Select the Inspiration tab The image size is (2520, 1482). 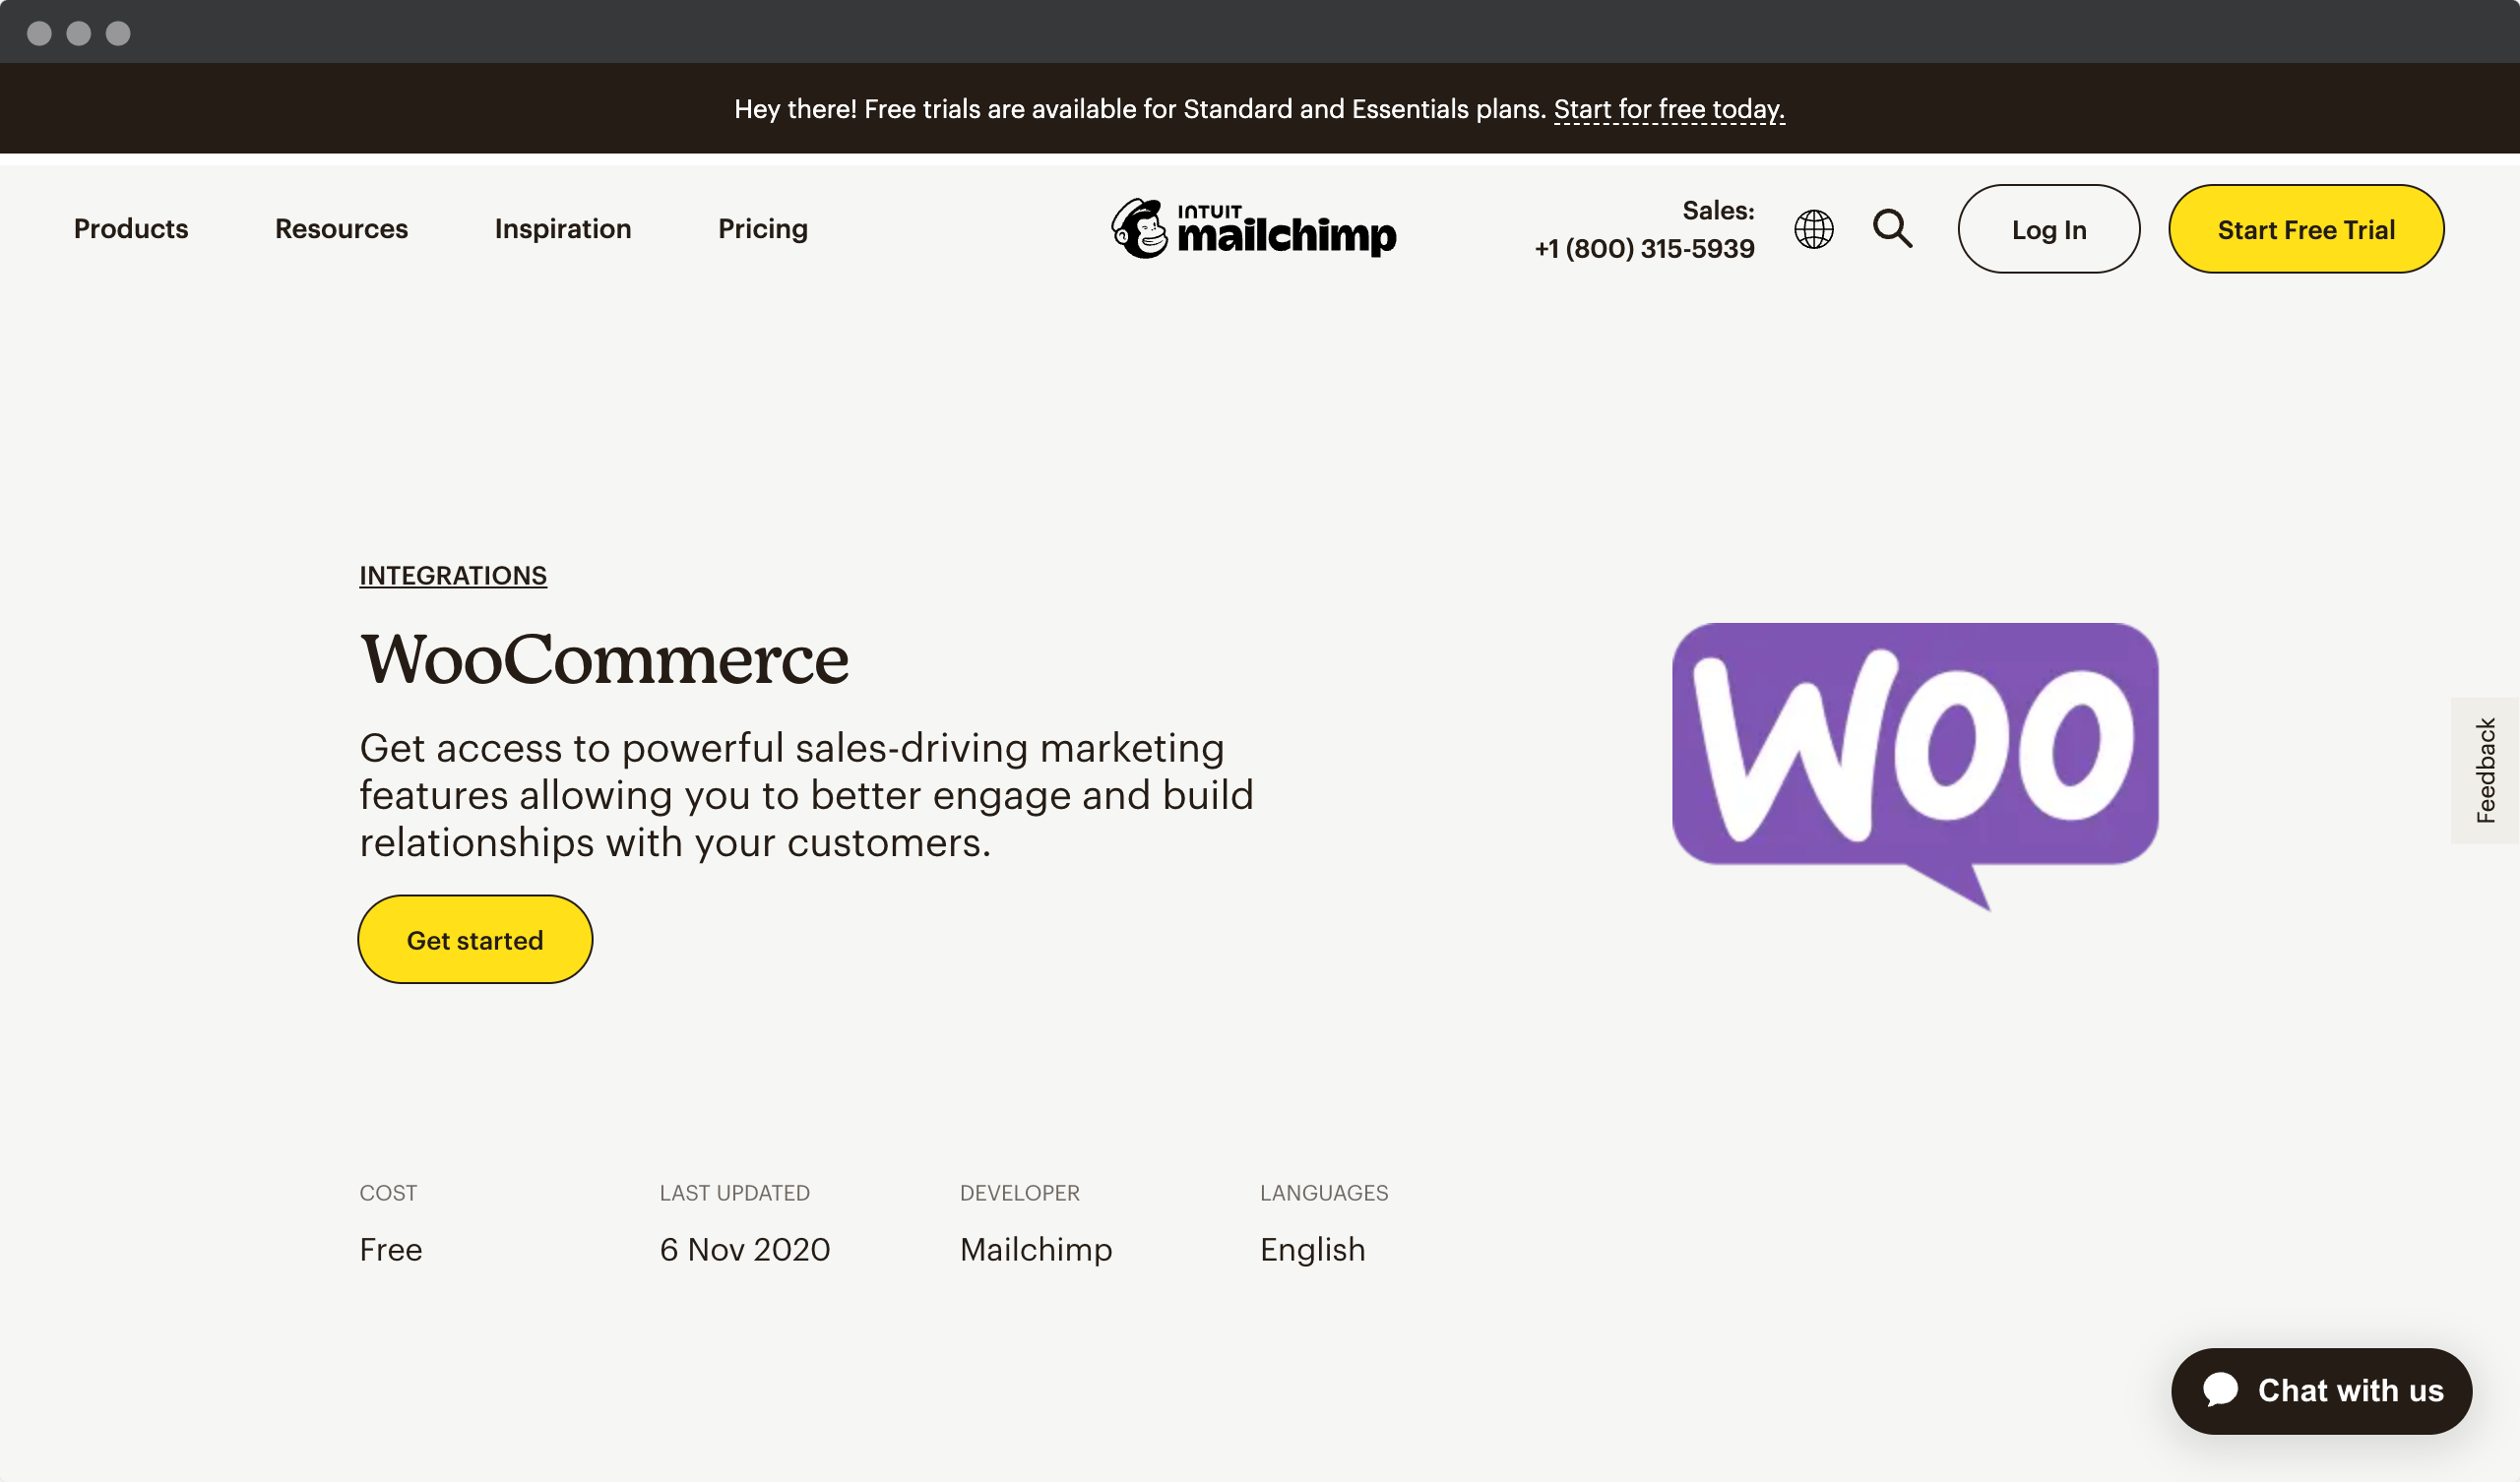pyautogui.click(x=561, y=227)
